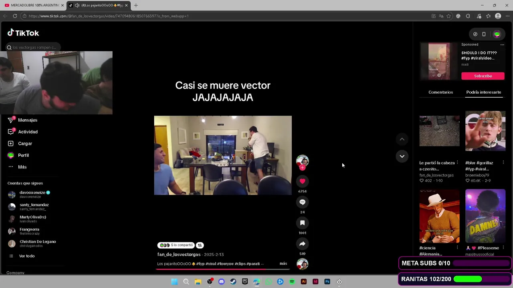Open Discord from the taskbar
Viewport: 513px width, 288px height.
pyautogui.click(x=221, y=282)
